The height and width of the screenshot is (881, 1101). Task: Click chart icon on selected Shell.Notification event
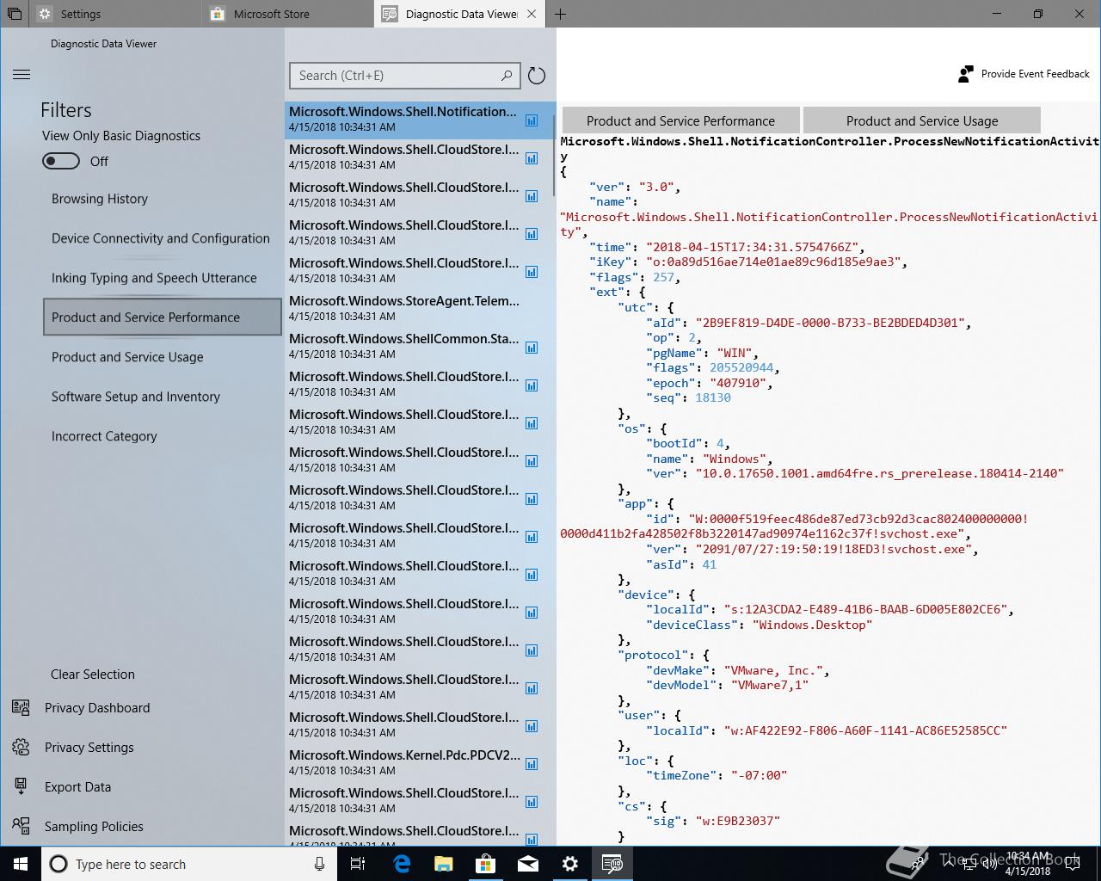click(532, 120)
